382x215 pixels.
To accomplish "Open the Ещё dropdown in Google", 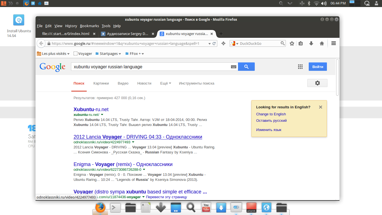I will pos(166,83).
